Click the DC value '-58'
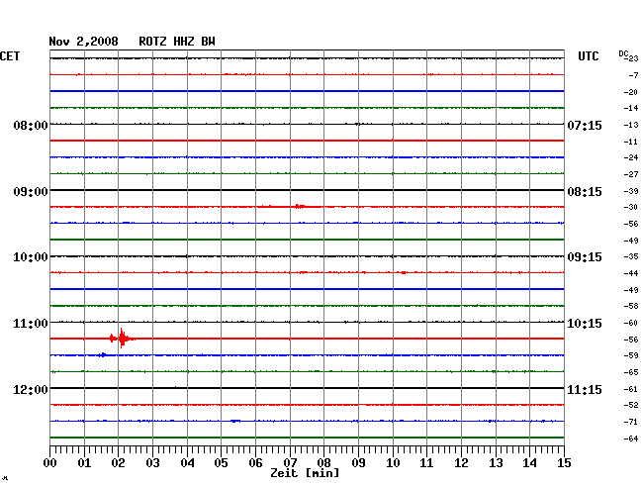643x489 pixels. tap(631, 306)
